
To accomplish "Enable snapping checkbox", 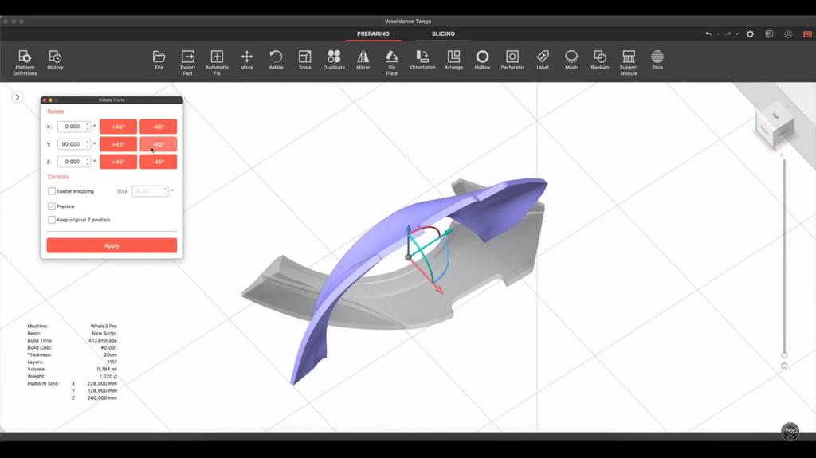I will 52,191.
